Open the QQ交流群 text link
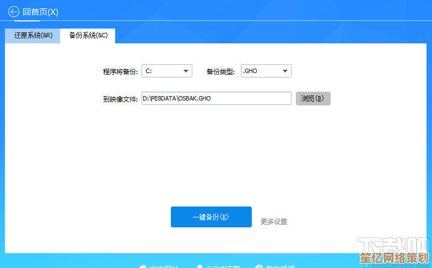Image resolution: width=432 pixels, height=268 pixels. coord(223,267)
